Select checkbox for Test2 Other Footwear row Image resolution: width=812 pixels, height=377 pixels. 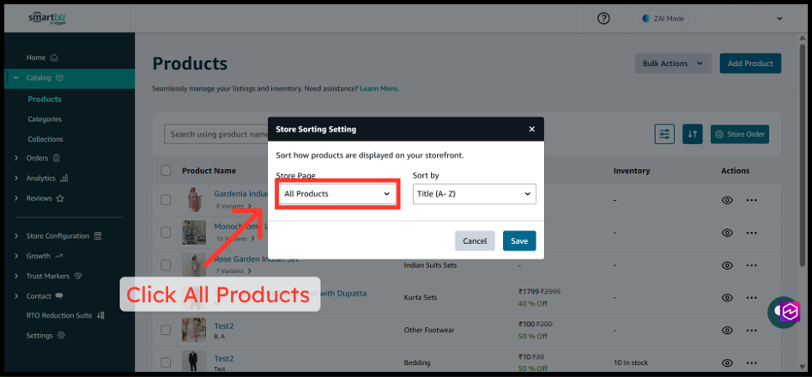pyautogui.click(x=166, y=331)
